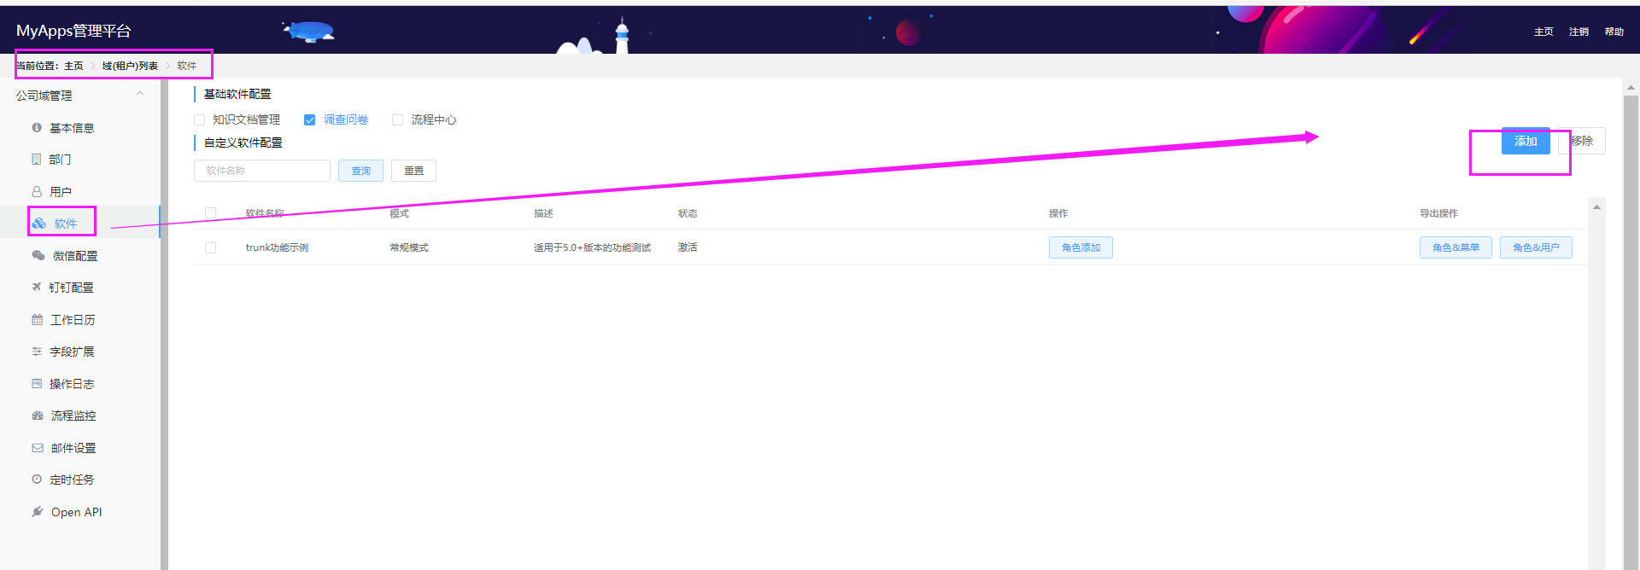The image size is (1640, 570).
Task: Click the 常规模式 mode cell
Action: point(409,247)
